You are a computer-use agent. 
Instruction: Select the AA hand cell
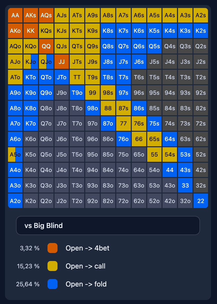pyautogui.click(x=15, y=15)
